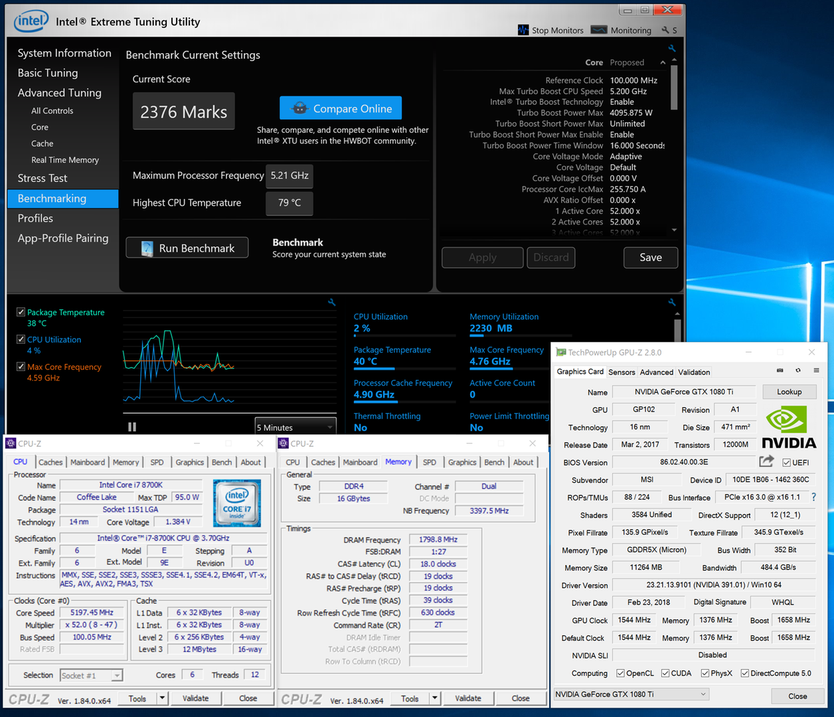
Task: Click Close in the Memory CPU-Z window
Action: [x=521, y=698]
